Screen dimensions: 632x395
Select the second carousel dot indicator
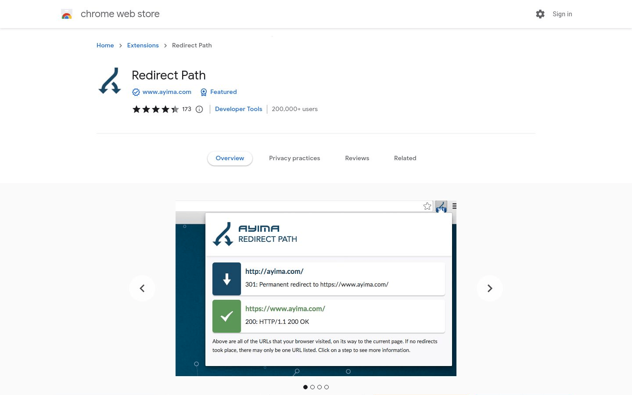[312, 387]
